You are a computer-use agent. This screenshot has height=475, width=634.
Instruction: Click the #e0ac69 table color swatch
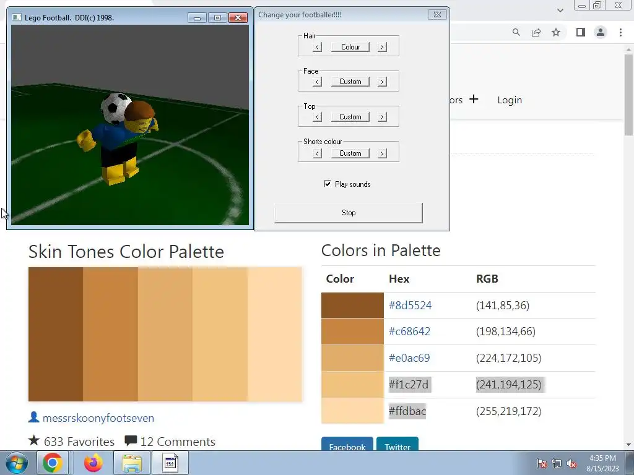[352, 358]
